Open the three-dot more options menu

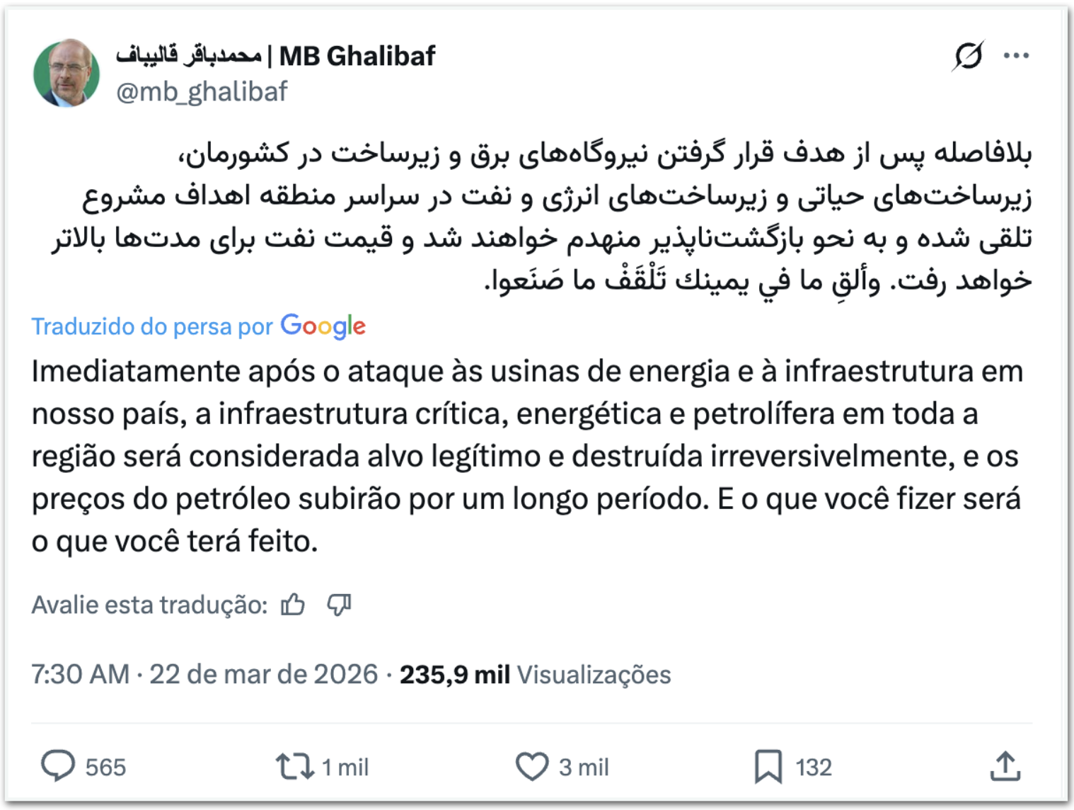click(x=1016, y=56)
